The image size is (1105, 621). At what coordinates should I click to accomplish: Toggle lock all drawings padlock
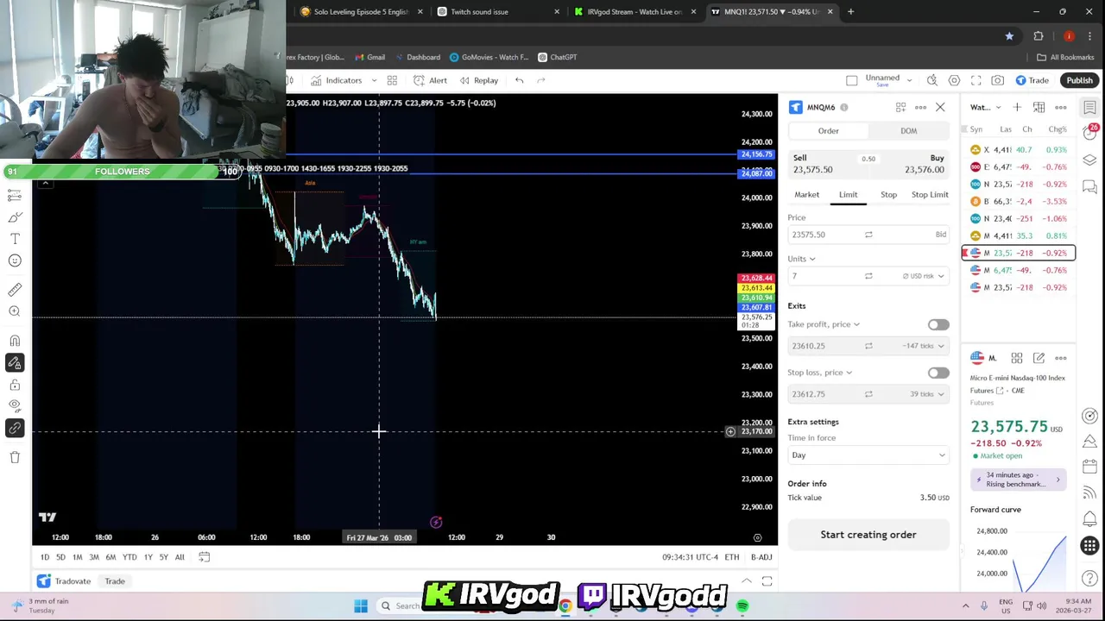15,385
